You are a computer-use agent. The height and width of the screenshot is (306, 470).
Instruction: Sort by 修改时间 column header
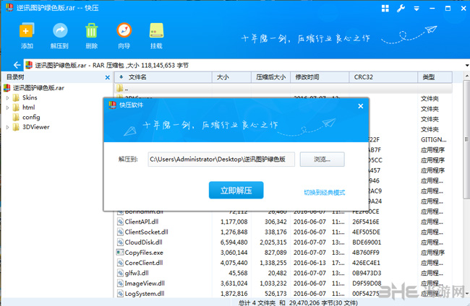pyautogui.click(x=320, y=77)
